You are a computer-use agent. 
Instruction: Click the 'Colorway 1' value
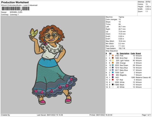[14, 15]
